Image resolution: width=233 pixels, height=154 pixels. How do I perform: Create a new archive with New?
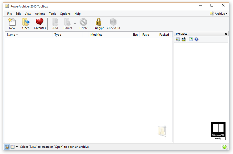click(x=12, y=24)
